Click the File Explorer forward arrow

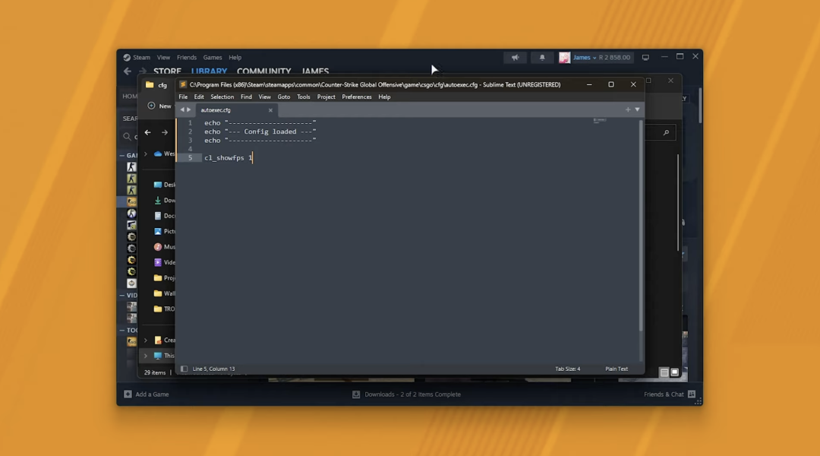click(x=165, y=132)
